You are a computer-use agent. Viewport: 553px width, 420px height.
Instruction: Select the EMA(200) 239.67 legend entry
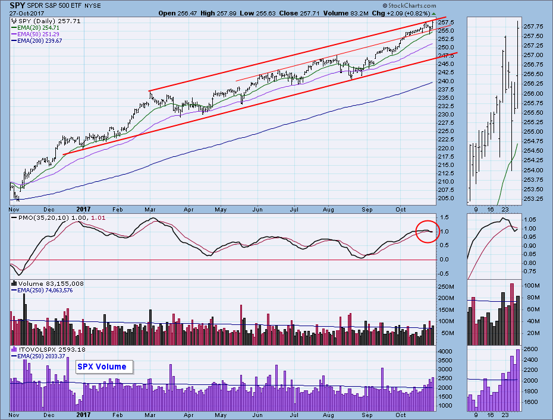point(40,41)
